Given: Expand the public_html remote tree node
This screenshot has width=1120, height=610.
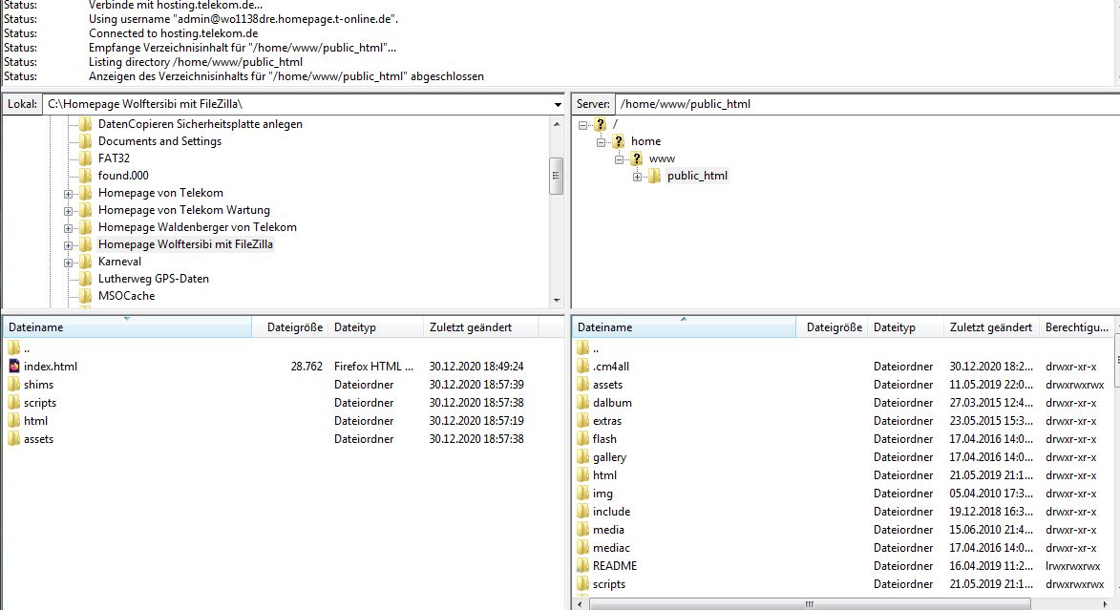Looking at the screenshot, I should click(637, 176).
